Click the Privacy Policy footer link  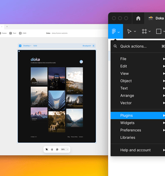coord(74,137)
